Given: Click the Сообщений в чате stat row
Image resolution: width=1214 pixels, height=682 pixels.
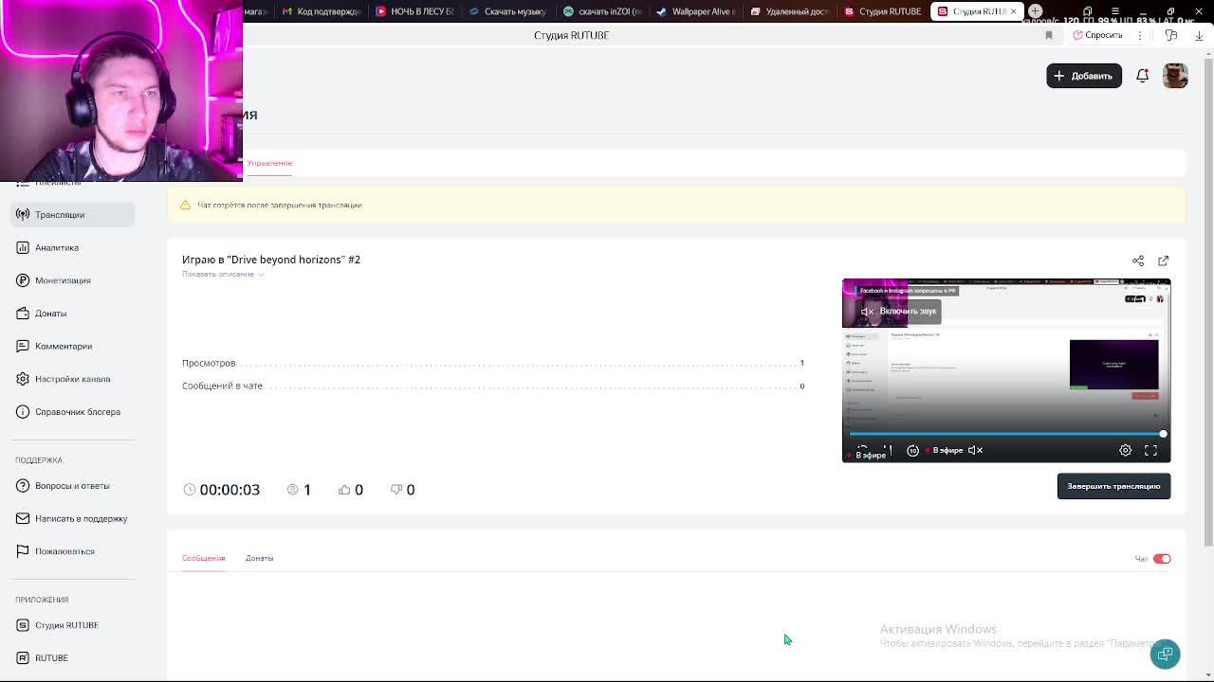Looking at the screenshot, I should 493,386.
